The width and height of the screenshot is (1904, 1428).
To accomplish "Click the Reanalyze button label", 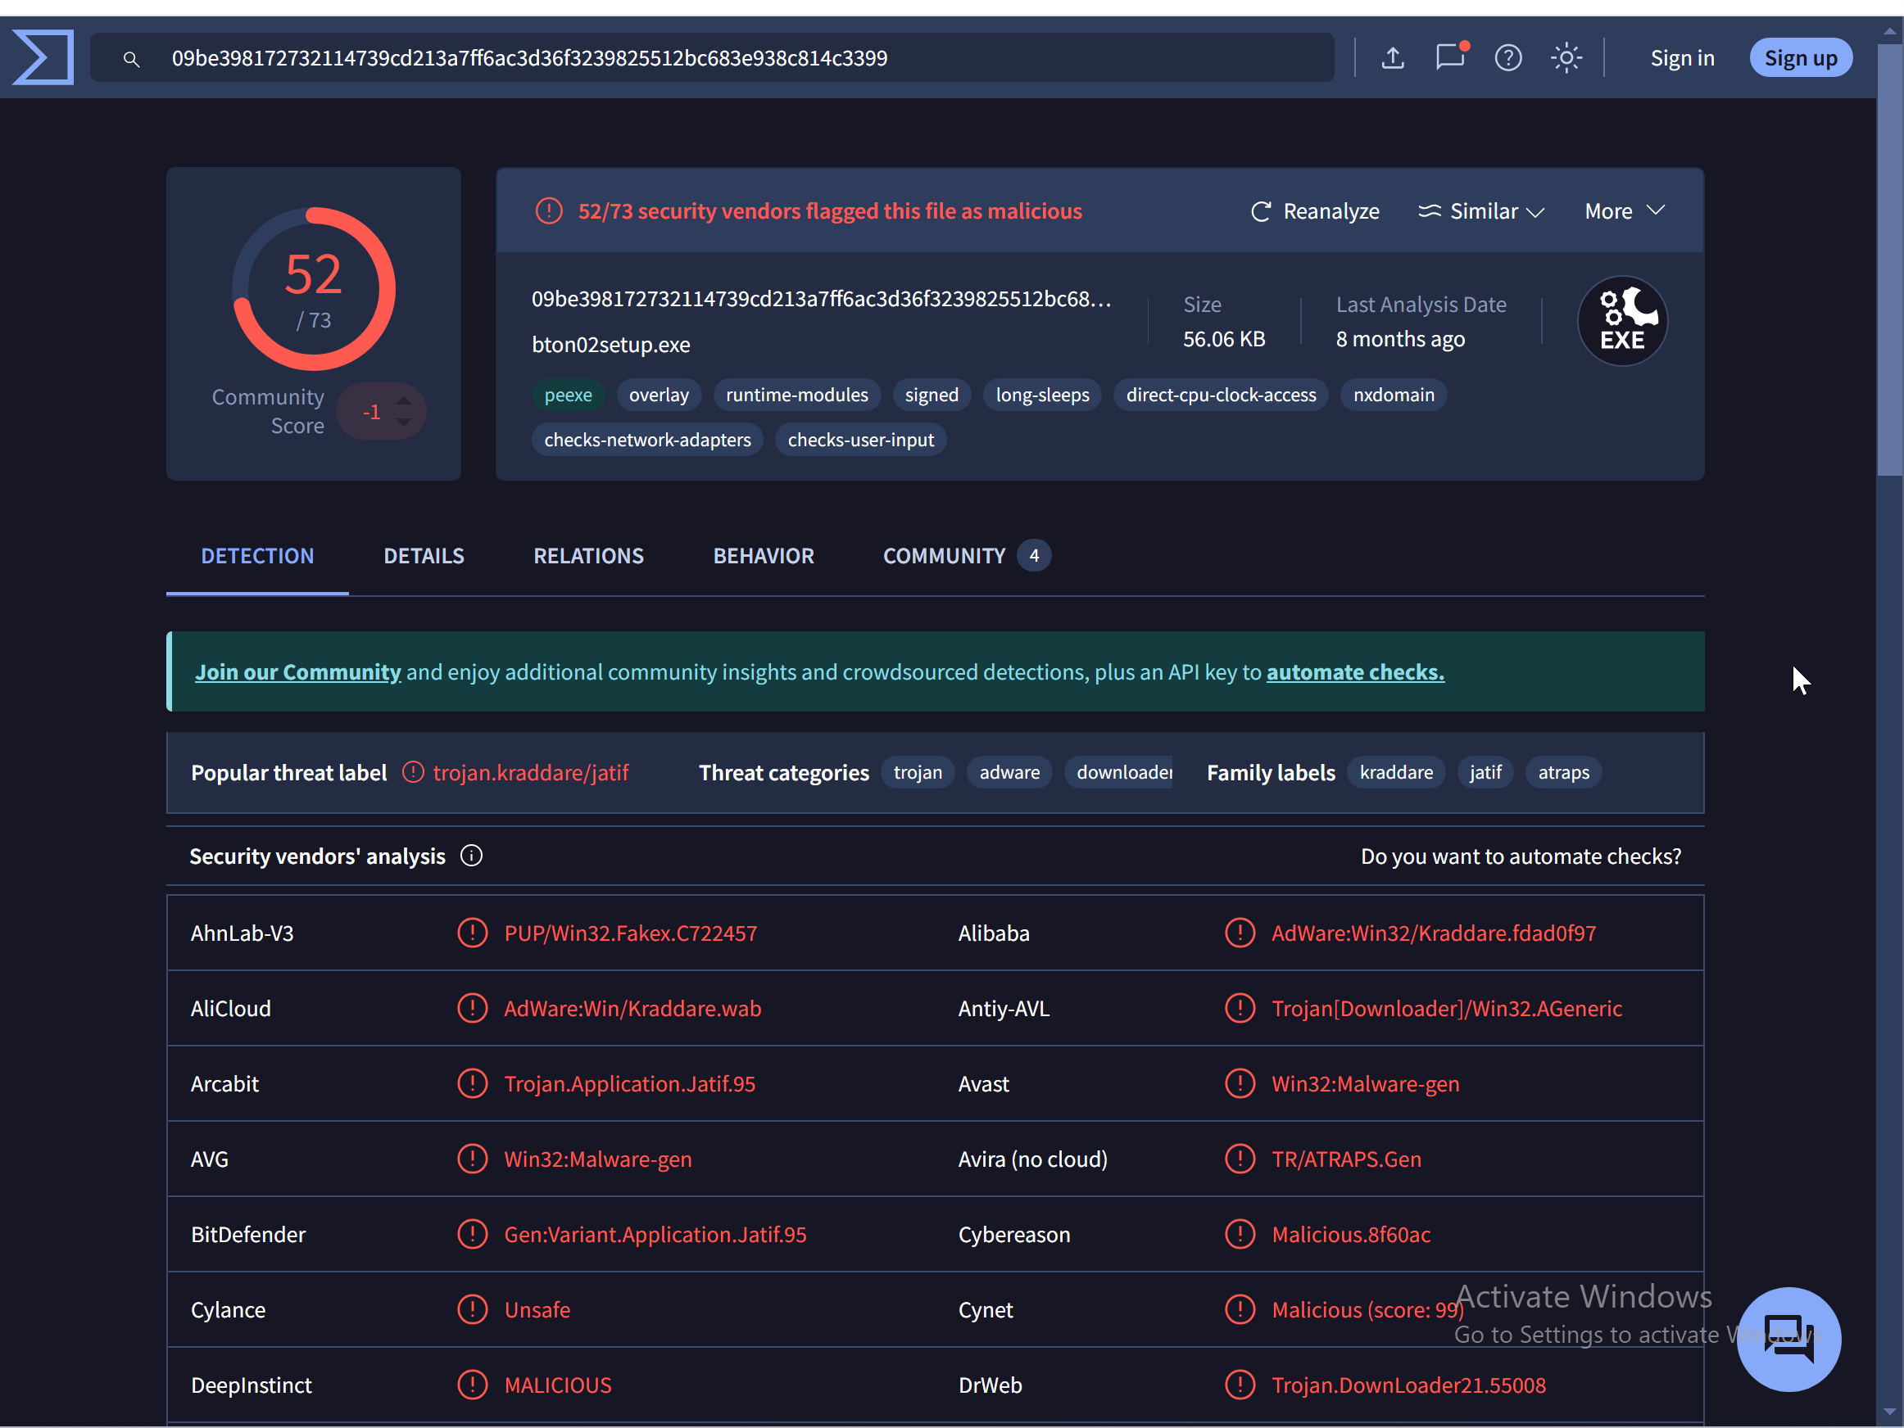I will pyautogui.click(x=1331, y=211).
